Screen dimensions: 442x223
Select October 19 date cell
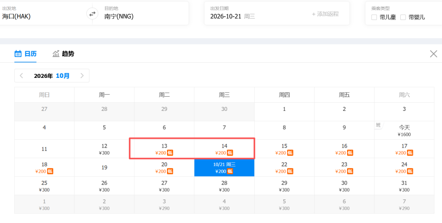[x=104, y=168]
